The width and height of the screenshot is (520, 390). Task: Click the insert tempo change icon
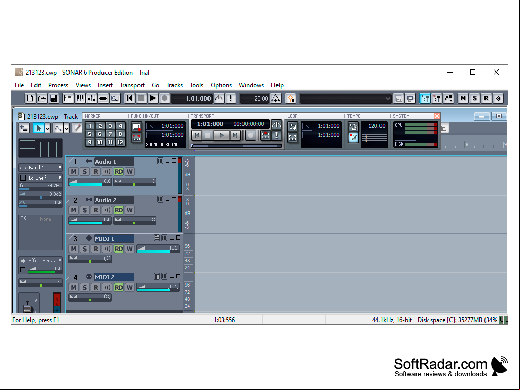pos(276,98)
